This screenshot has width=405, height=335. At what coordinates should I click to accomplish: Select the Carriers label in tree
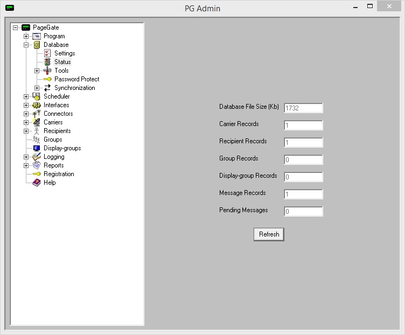[53, 122]
